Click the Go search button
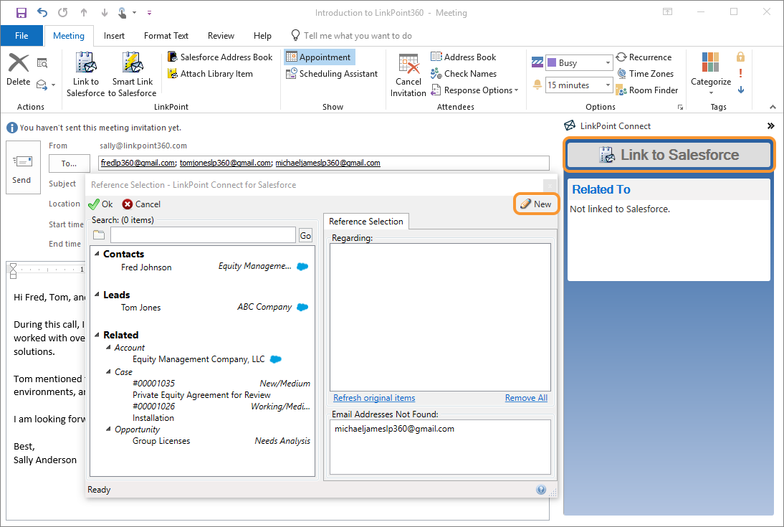This screenshot has height=527, width=784. (x=305, y=235)
